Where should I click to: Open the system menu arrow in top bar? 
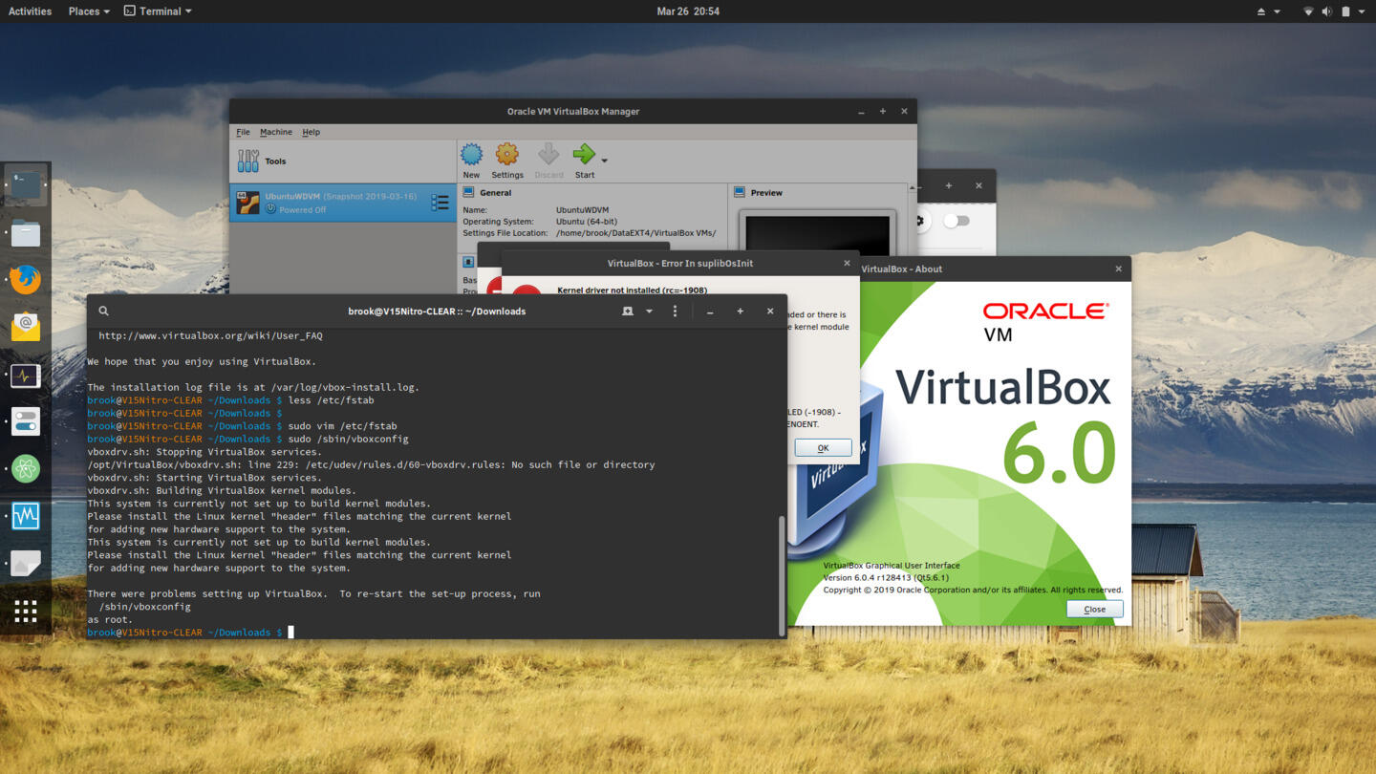1362,11
